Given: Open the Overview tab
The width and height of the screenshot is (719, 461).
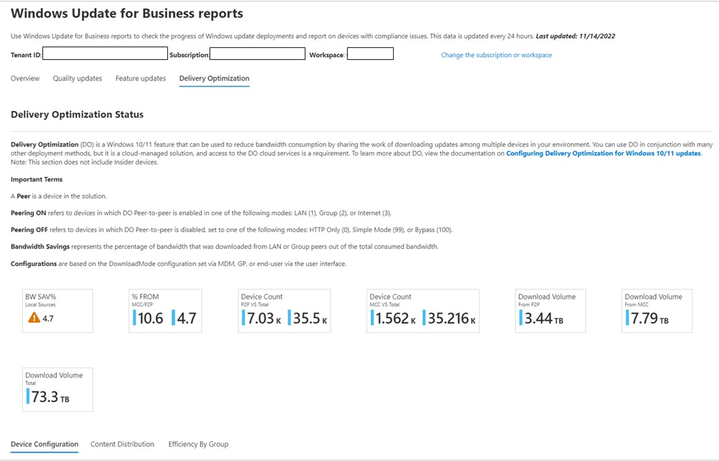Looking at the screenshot, I should coord(25,78).
